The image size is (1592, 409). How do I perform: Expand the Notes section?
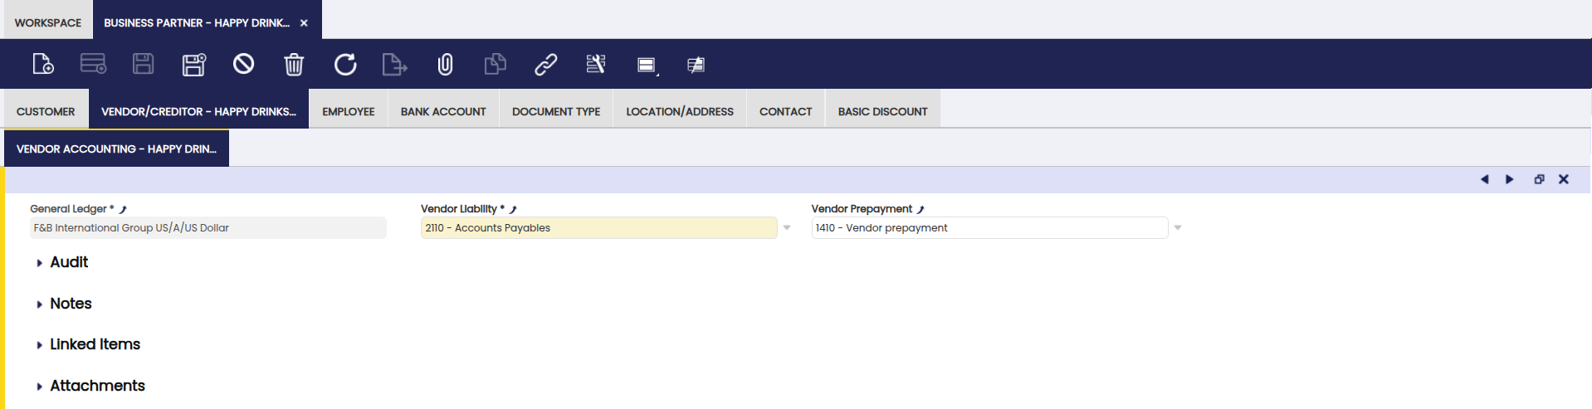(71, 304)
